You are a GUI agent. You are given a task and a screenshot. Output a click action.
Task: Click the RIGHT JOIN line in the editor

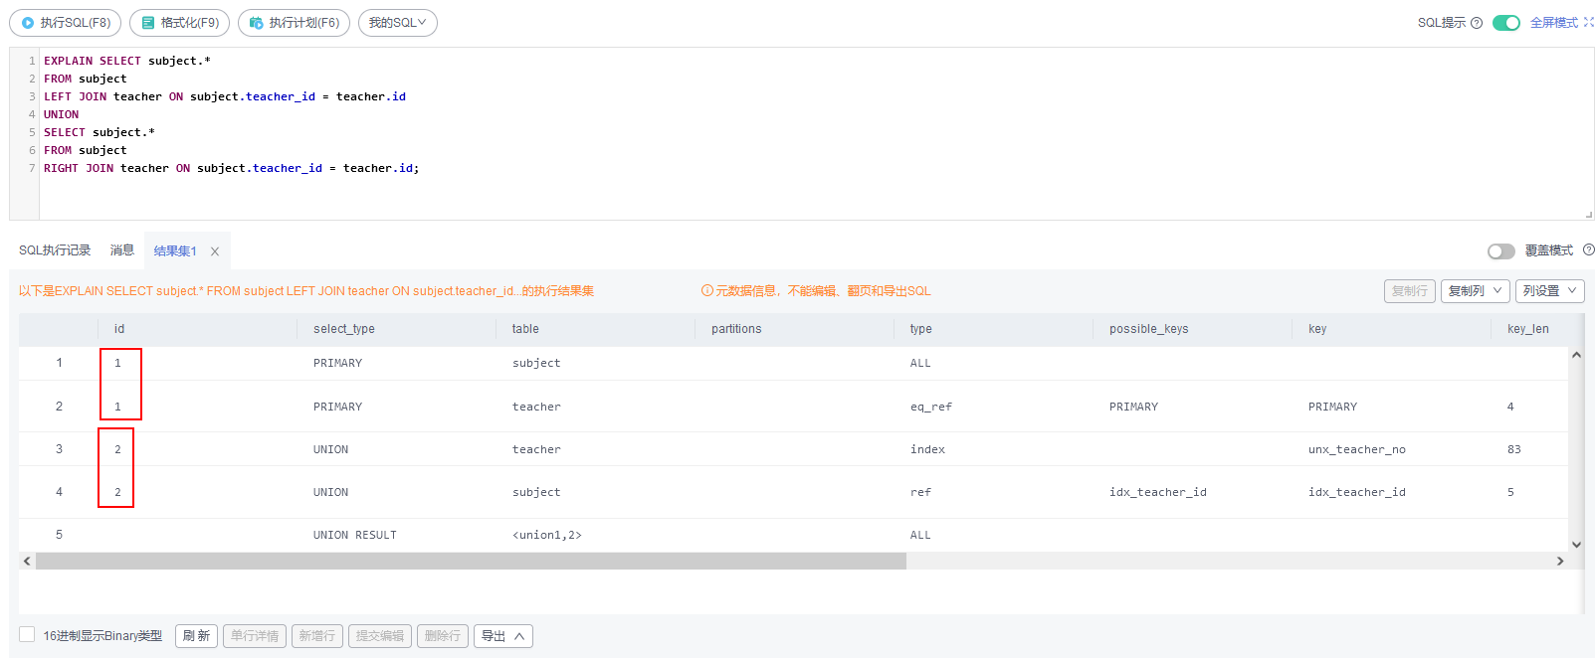pyautogui.click(x=232, y=168)
